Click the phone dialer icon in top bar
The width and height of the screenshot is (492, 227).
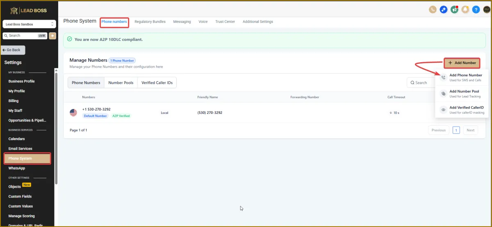click(433, 9)
